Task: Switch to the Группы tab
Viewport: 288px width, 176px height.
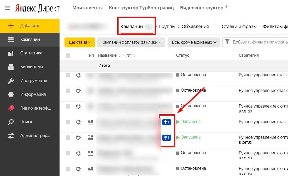Action: tap(167, 27)
